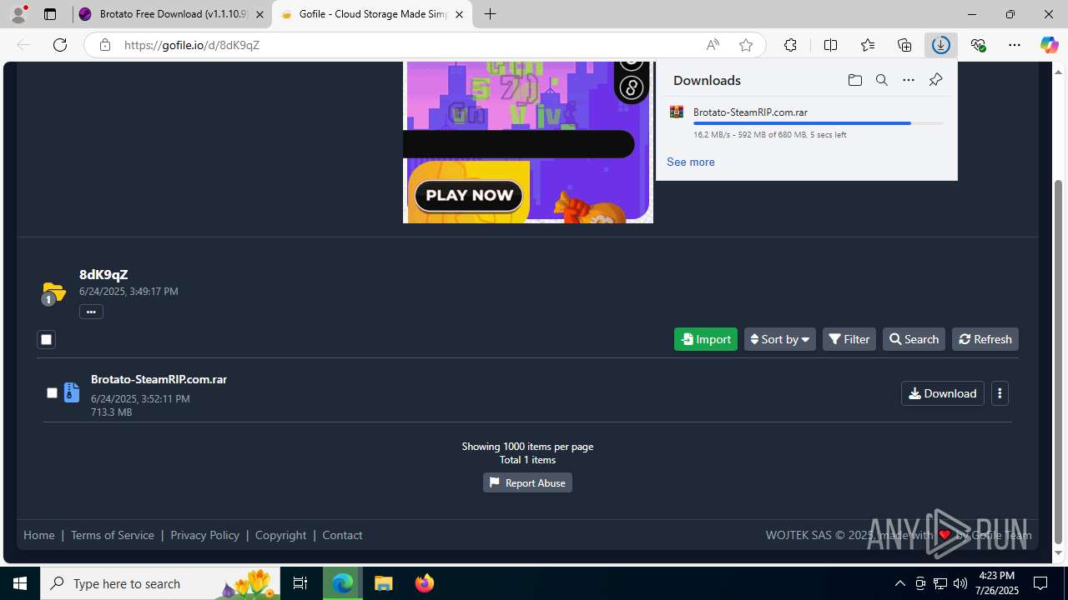The width and height of the screenshot is (1068, 600).
Task: Open the 8dK9qZ folder options button
Action: 91,312
